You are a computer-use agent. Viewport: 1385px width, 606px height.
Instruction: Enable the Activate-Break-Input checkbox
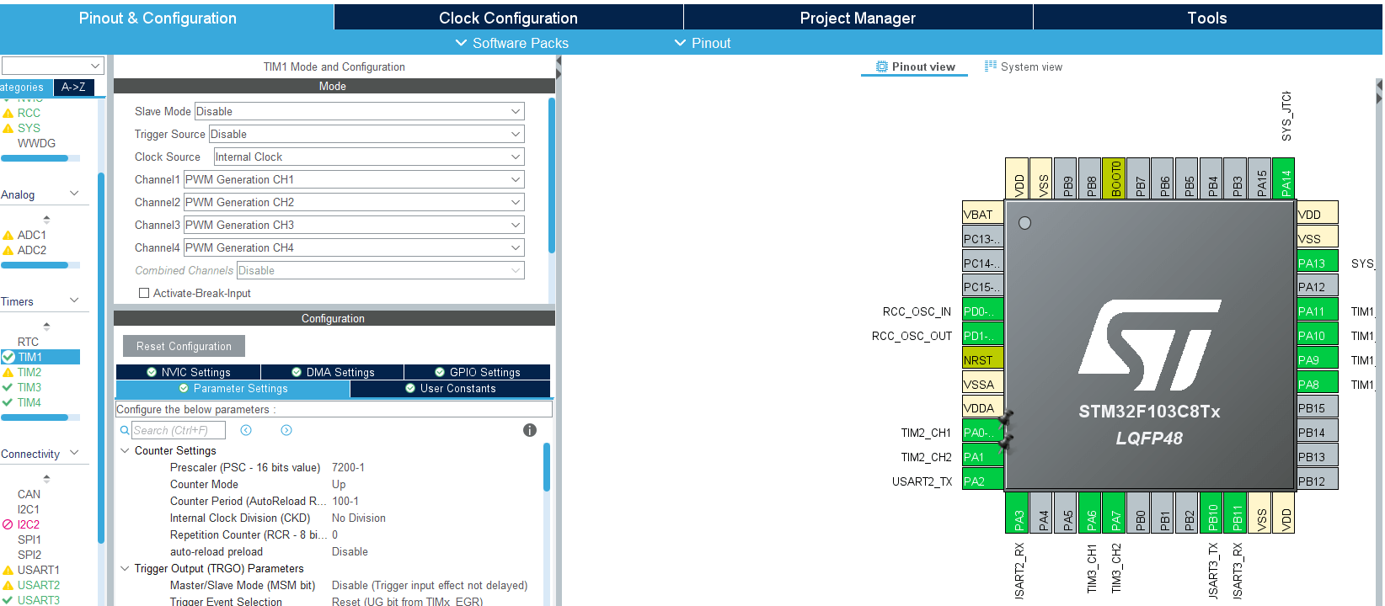tap(144, 293)
